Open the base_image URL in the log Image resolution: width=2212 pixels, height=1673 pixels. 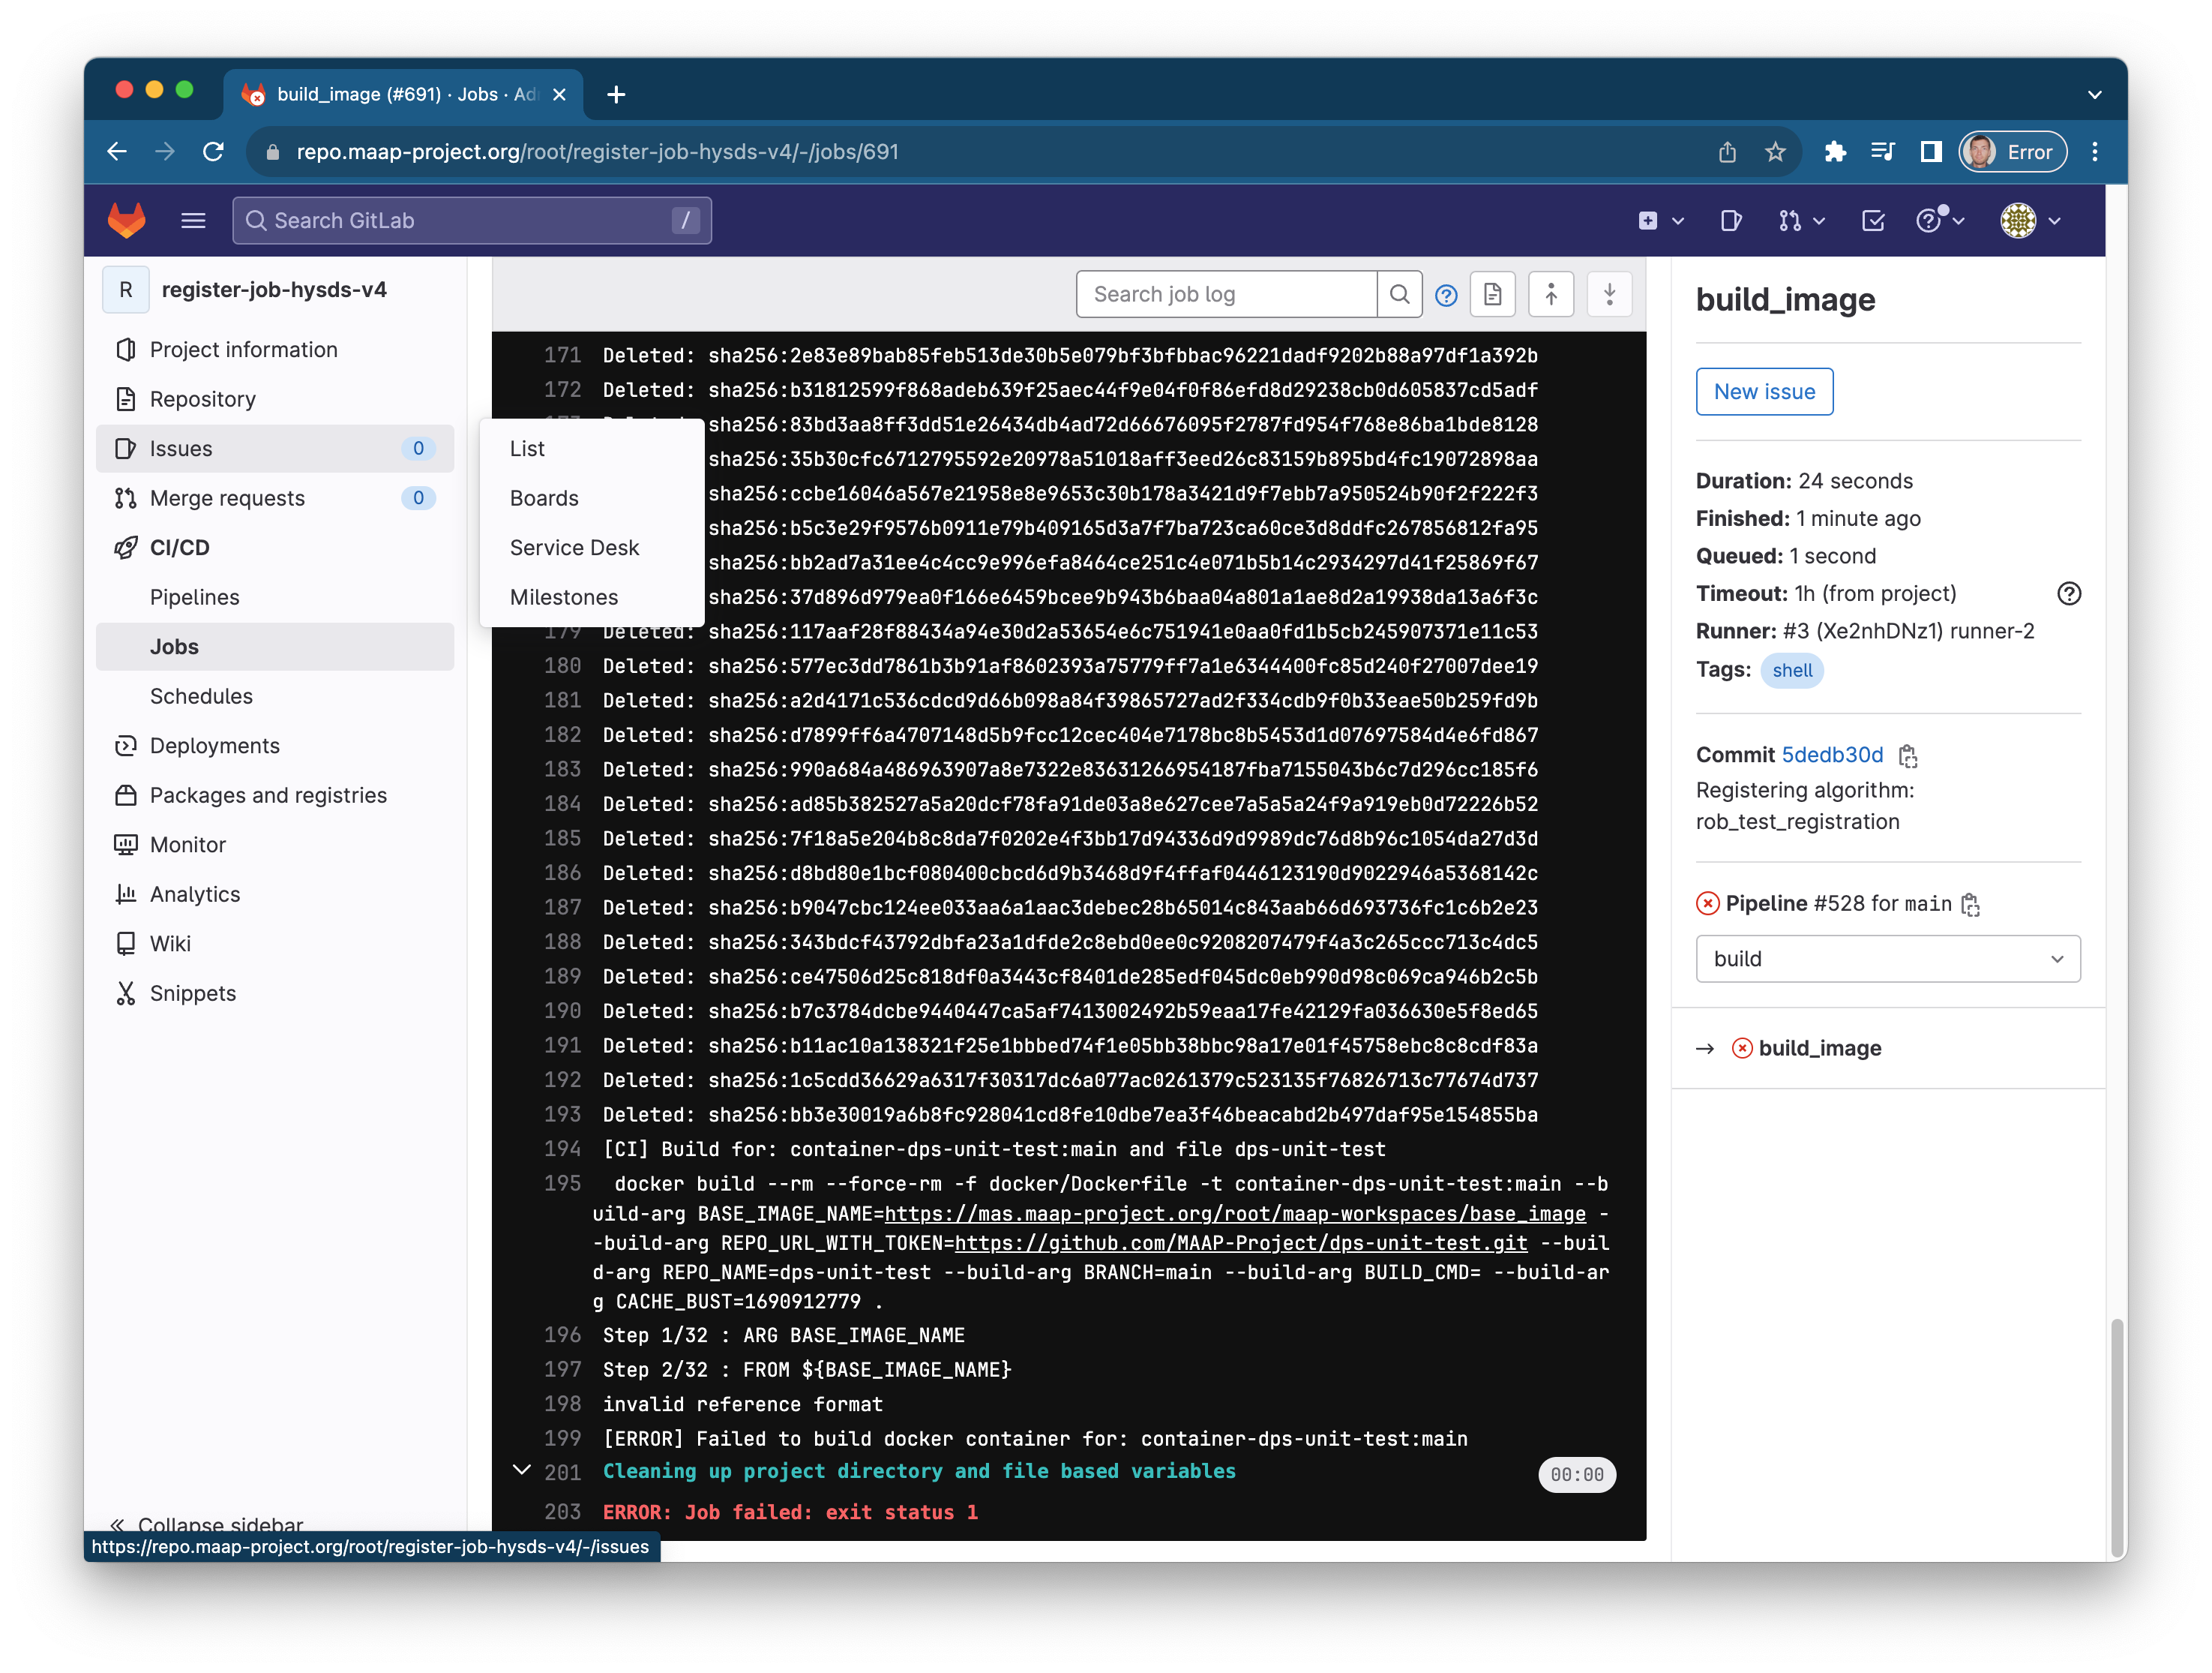point(1235,1214)
